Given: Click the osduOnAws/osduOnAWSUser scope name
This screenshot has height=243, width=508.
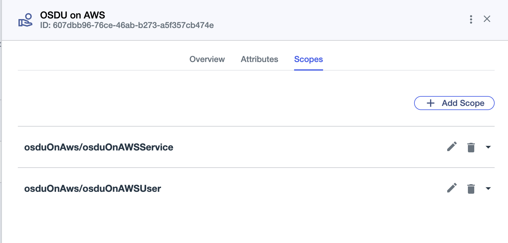Looking at the screenshot, I should point(93,189).
